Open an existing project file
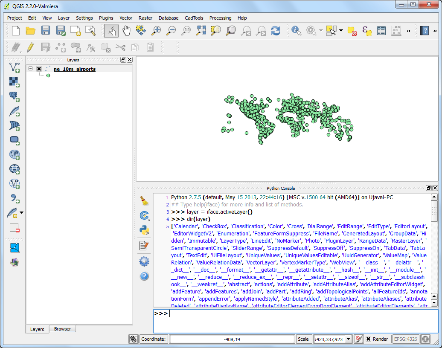 [30, 30]
